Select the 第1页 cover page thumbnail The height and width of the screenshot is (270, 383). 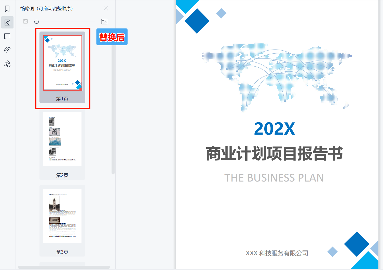(63, 63)
